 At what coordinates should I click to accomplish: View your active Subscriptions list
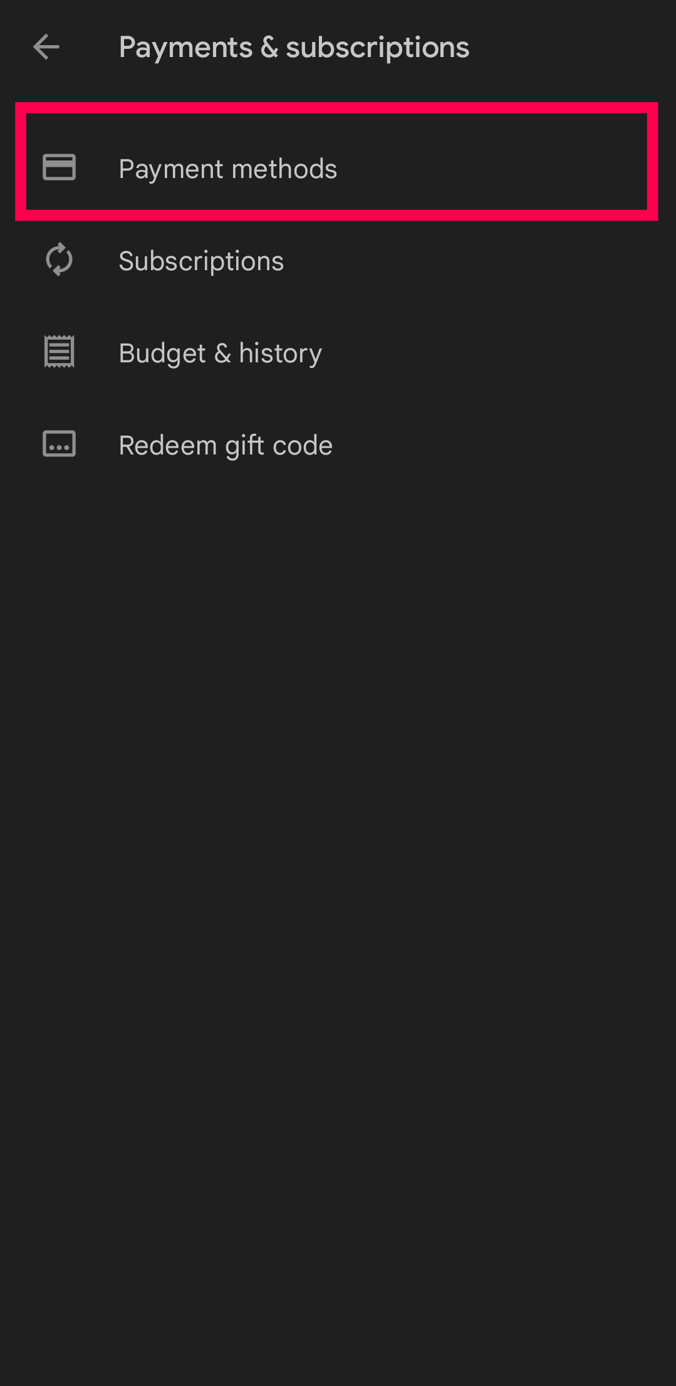pyautogui.click(x=338, y=260)
